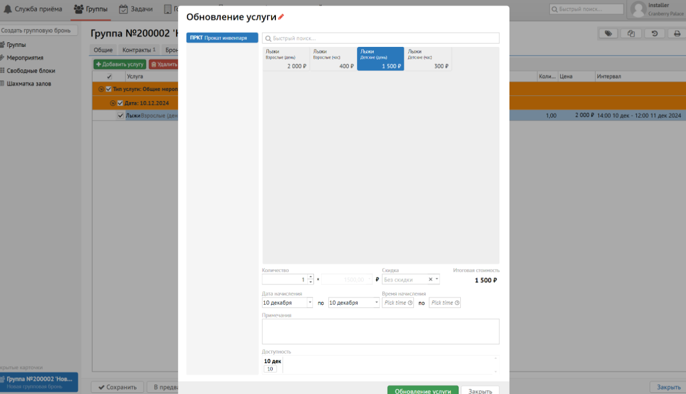Click the magnifier icon in the dialog search field

pyautogui.click(x=268, y=39)
